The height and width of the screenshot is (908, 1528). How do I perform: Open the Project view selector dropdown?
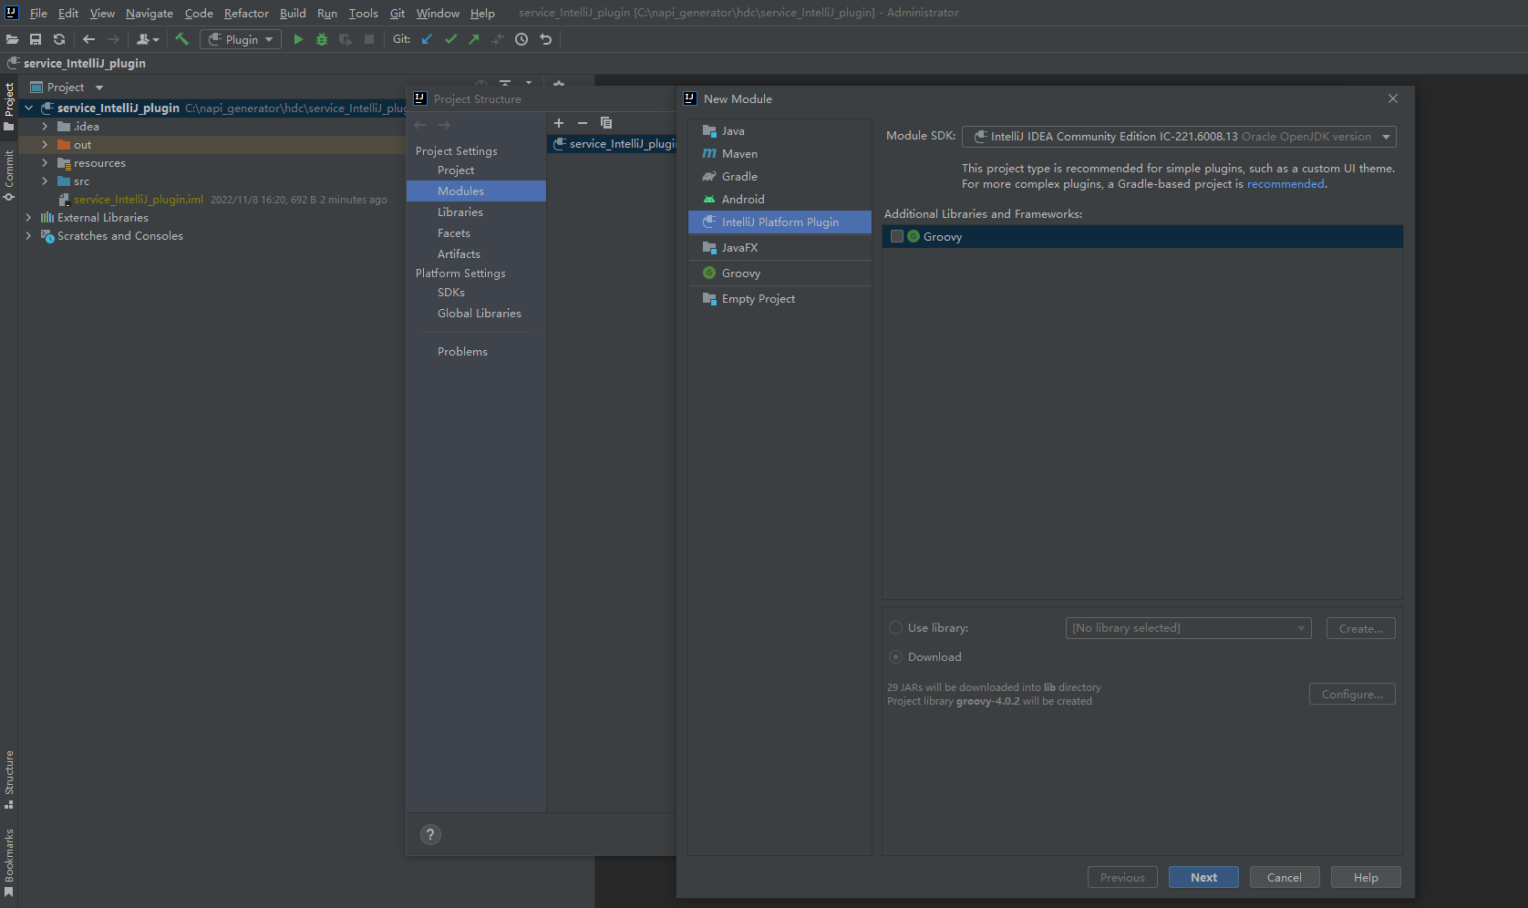67,88
